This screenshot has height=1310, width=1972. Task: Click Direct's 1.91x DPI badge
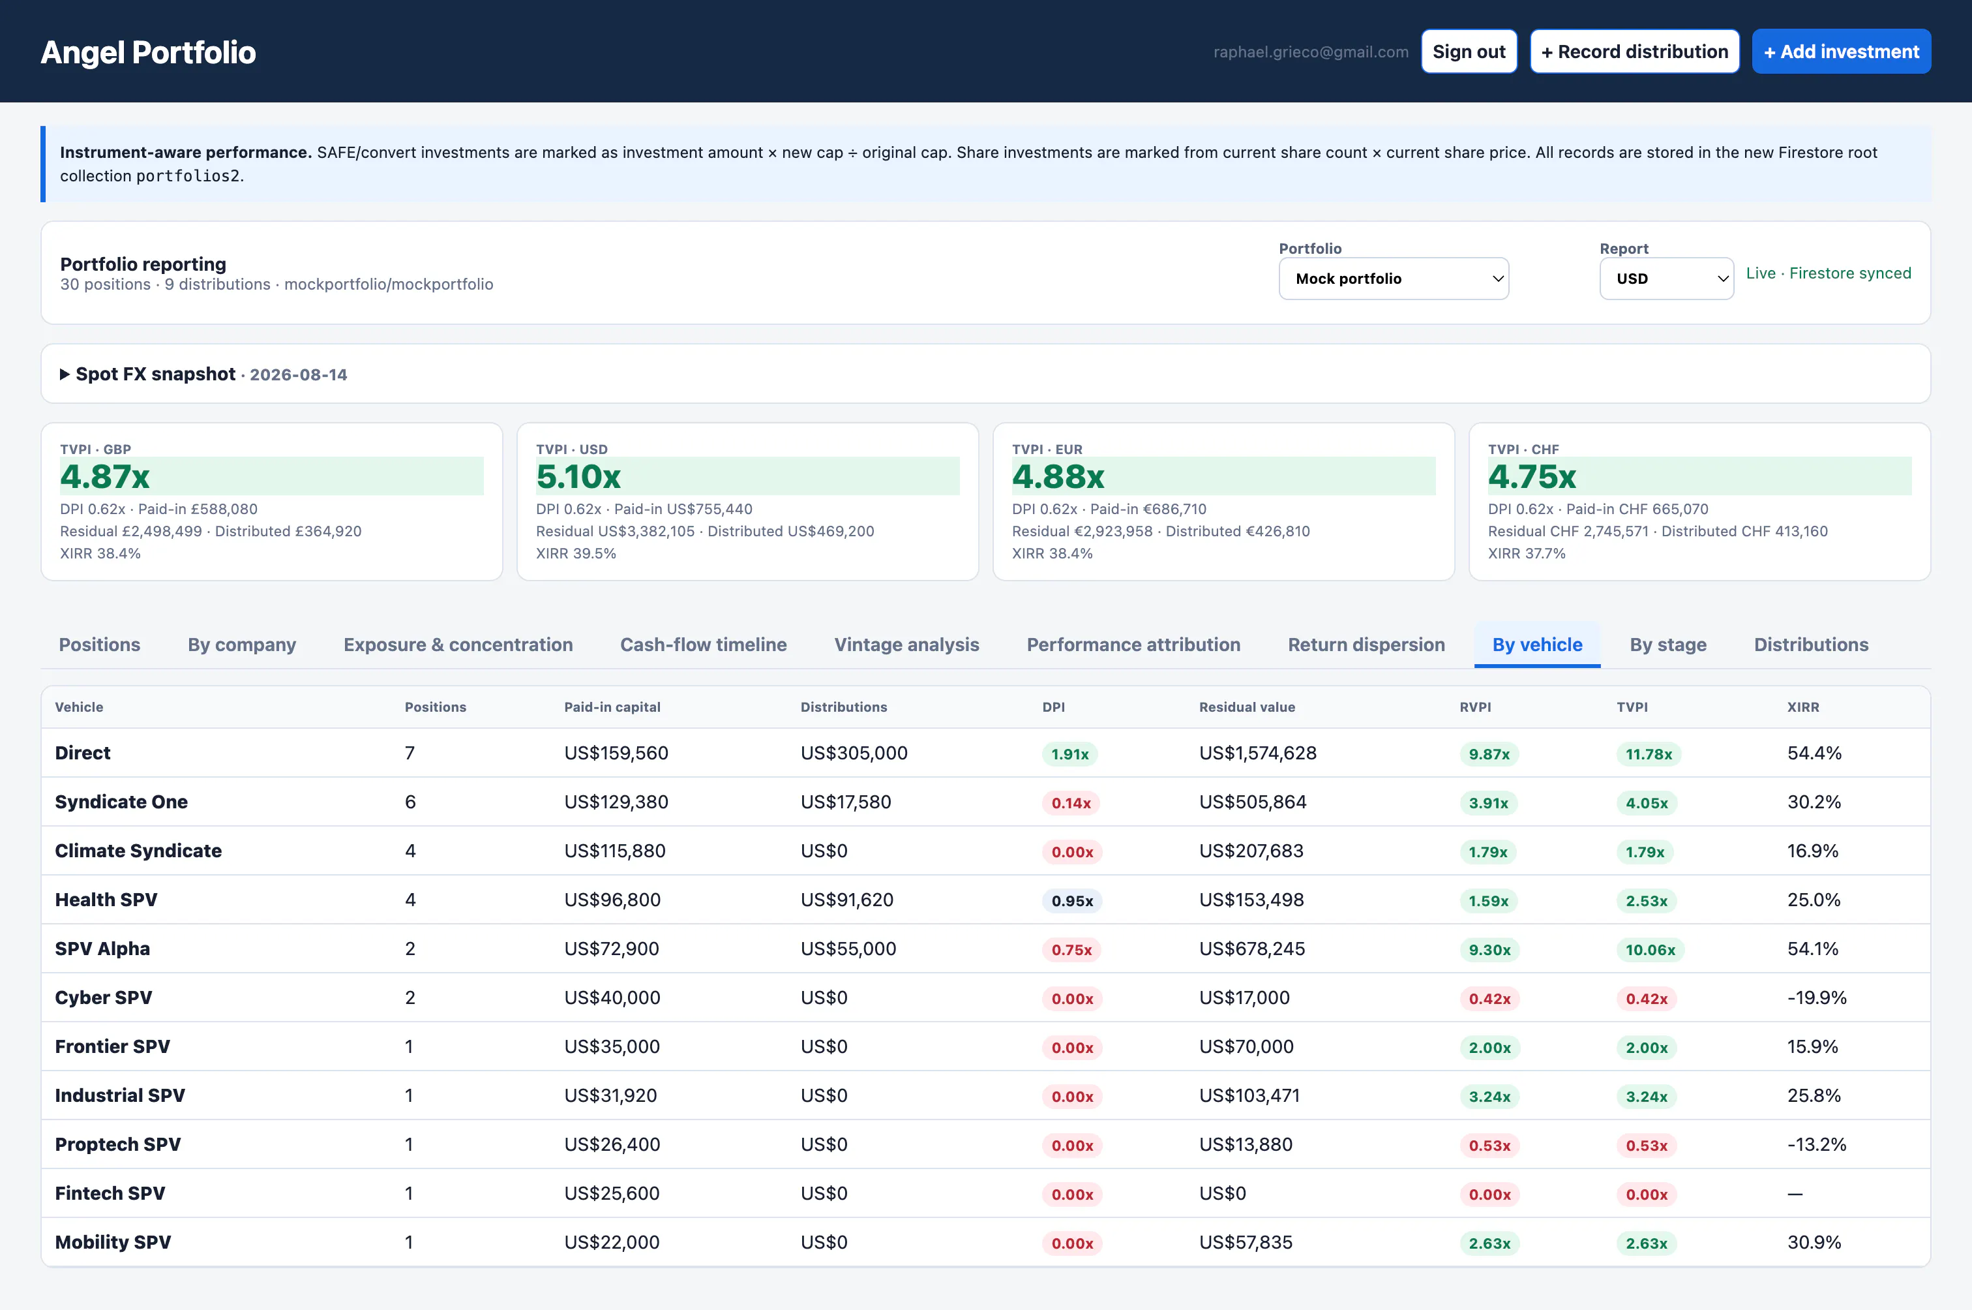point(1069,754)
